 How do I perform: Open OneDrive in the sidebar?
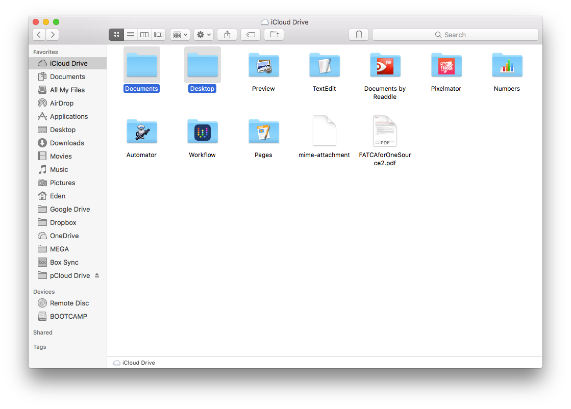pos(68,236)
